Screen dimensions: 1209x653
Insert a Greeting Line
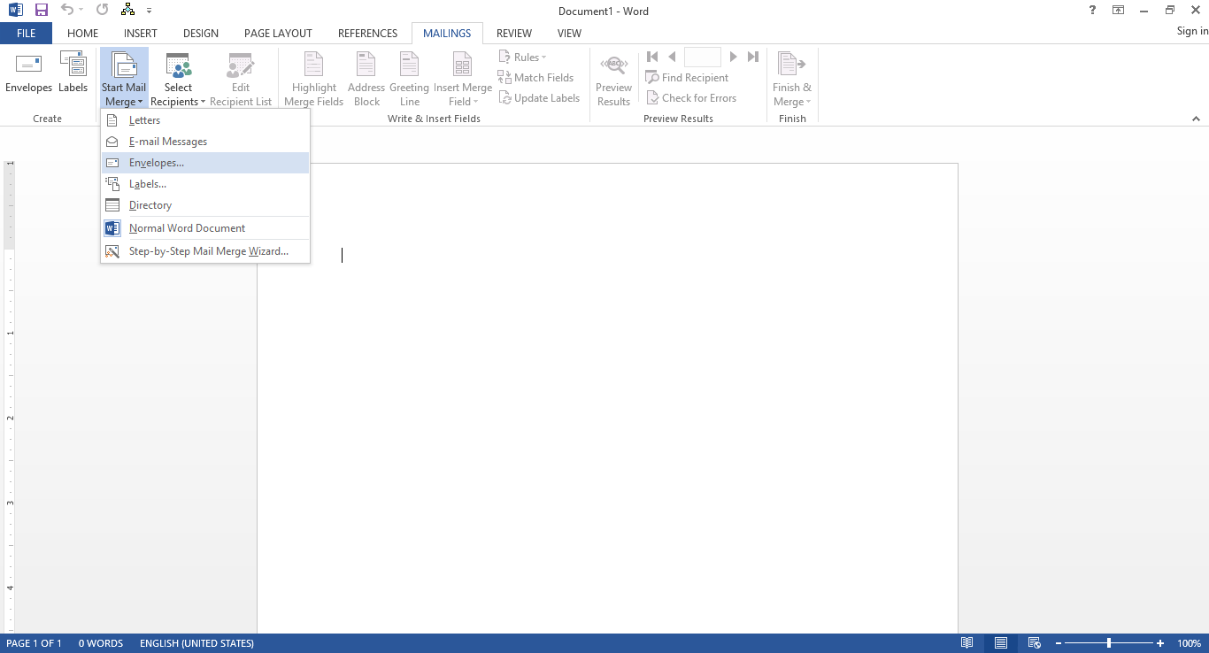[409, 79]
